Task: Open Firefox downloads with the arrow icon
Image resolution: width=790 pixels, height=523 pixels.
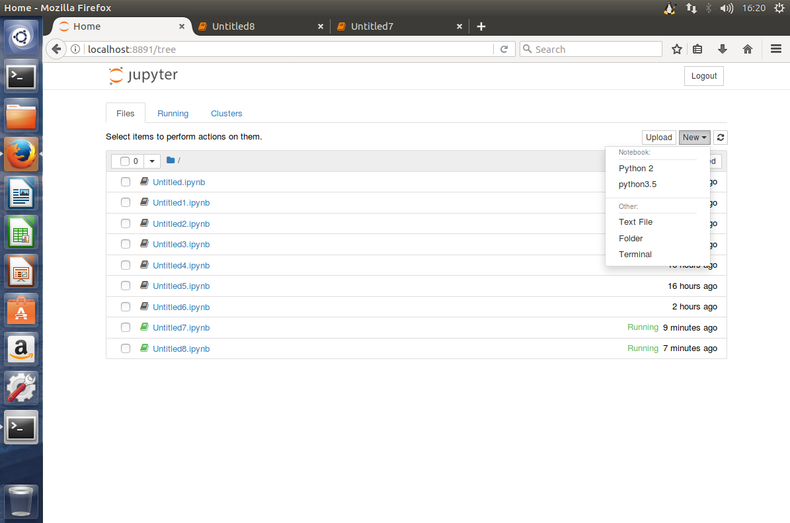Action: click(x=723, y=48)
